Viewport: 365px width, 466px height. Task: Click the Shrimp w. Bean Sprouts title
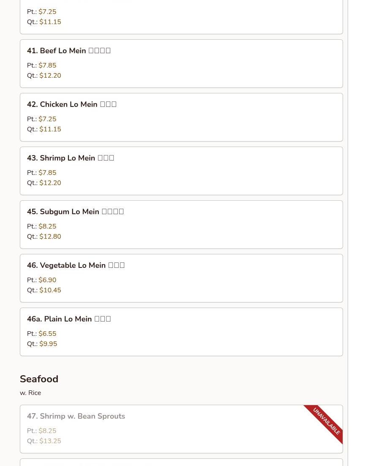tap(76, 416)
